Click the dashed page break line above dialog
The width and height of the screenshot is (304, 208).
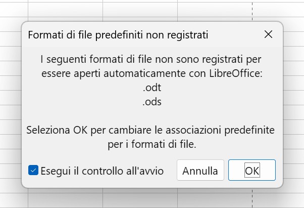pyautogui.click(x=252, y=11)
